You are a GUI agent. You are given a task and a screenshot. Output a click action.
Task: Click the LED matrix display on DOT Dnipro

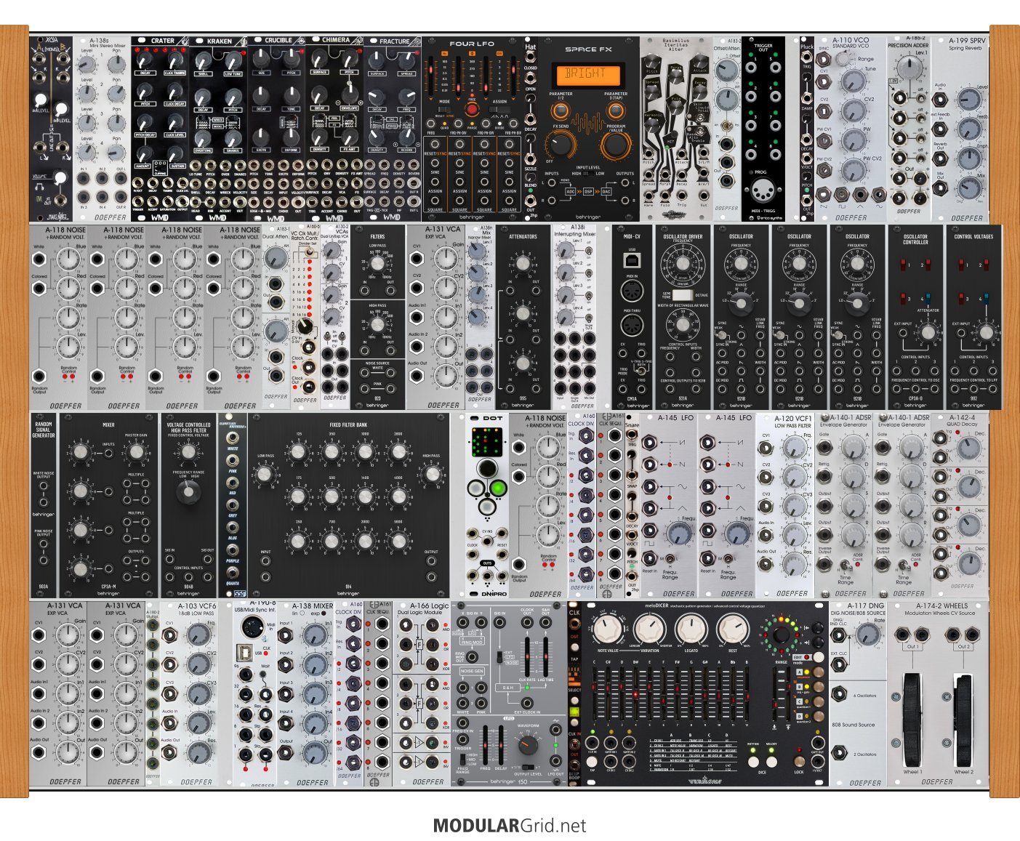click(487, 442)
